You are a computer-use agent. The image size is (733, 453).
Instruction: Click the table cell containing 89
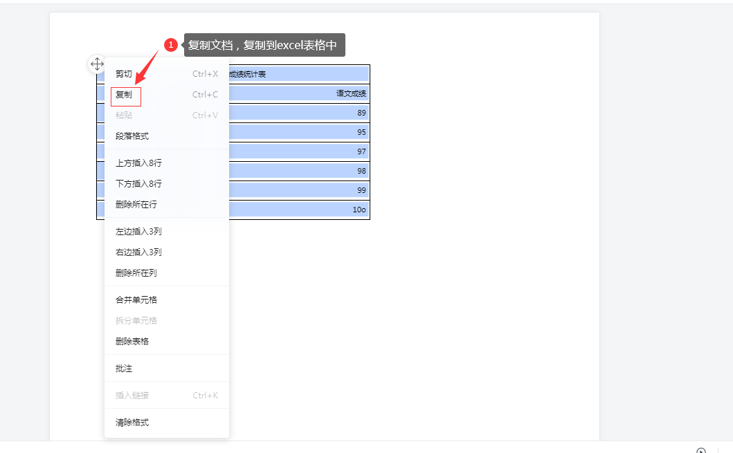[299, 113]
